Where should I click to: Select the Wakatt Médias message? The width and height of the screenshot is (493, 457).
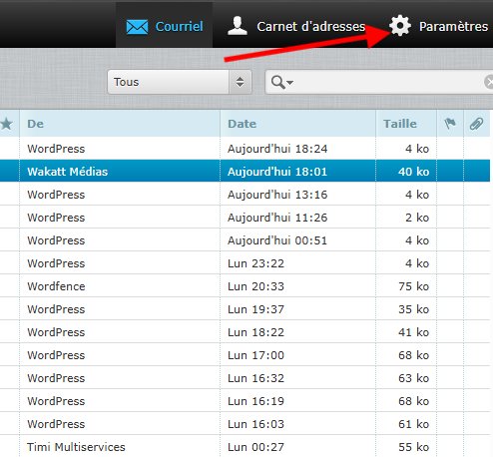pos(245,172)
